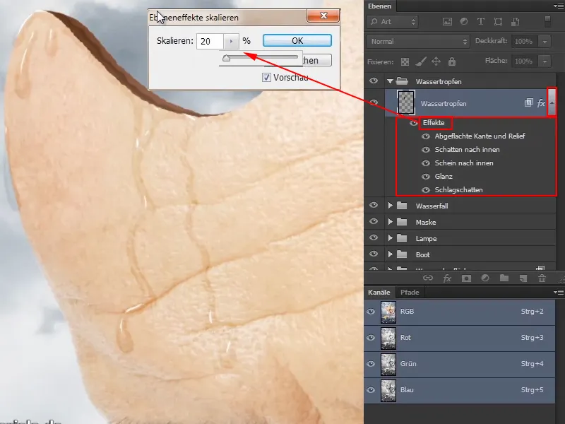Expand the Maske group
The image size is (565, 424).
click(390, 222)
